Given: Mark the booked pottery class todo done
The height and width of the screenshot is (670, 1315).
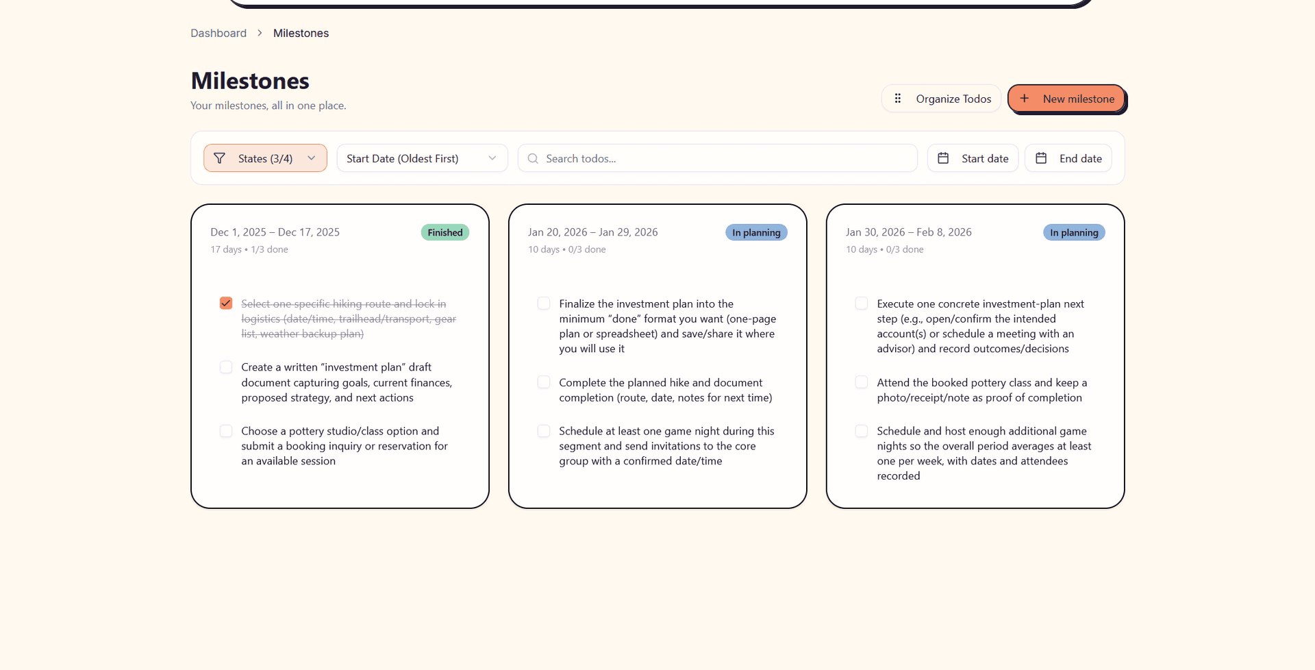Looking at the screenshot, I should point(862,382).
